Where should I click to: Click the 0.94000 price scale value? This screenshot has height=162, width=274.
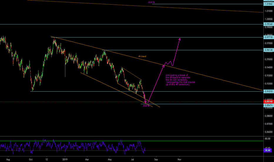269,67
